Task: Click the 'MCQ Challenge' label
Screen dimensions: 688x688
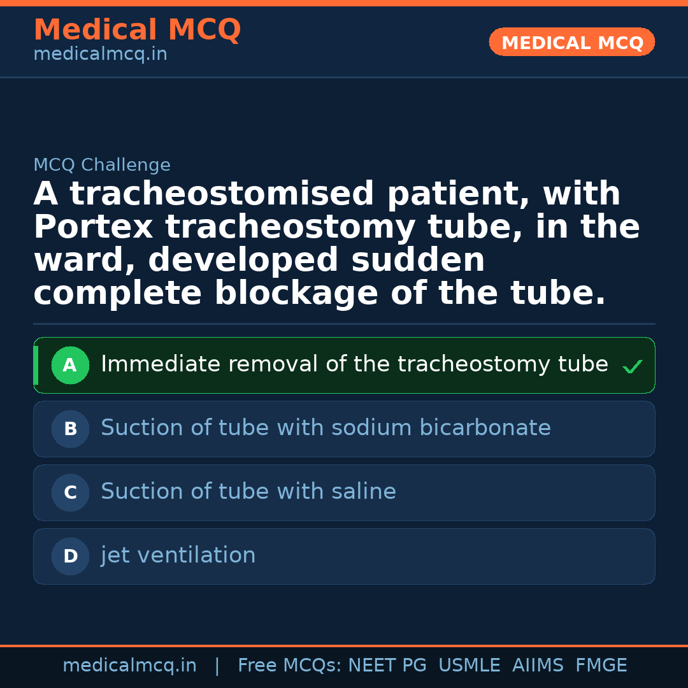Action: pos(102,166)
